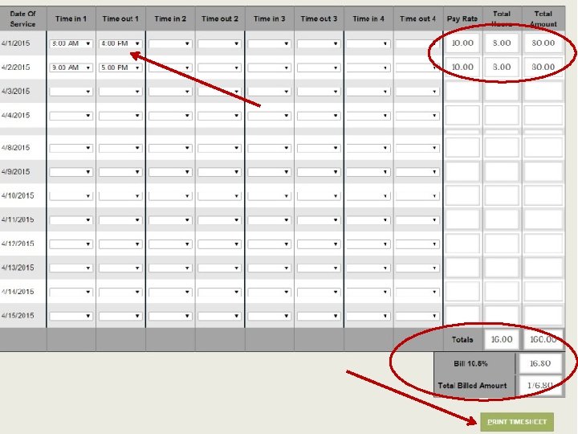Click the Time in 1 column header

coord(71,18)
